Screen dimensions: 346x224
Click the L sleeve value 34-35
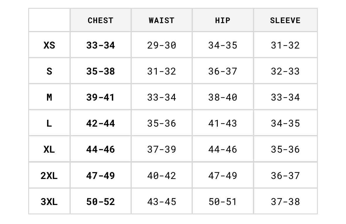[285, 123]
